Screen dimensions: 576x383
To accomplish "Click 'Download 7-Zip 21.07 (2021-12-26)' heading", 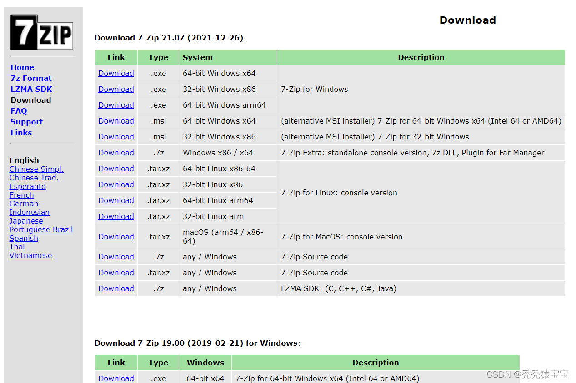I will [x=169, y=38].
